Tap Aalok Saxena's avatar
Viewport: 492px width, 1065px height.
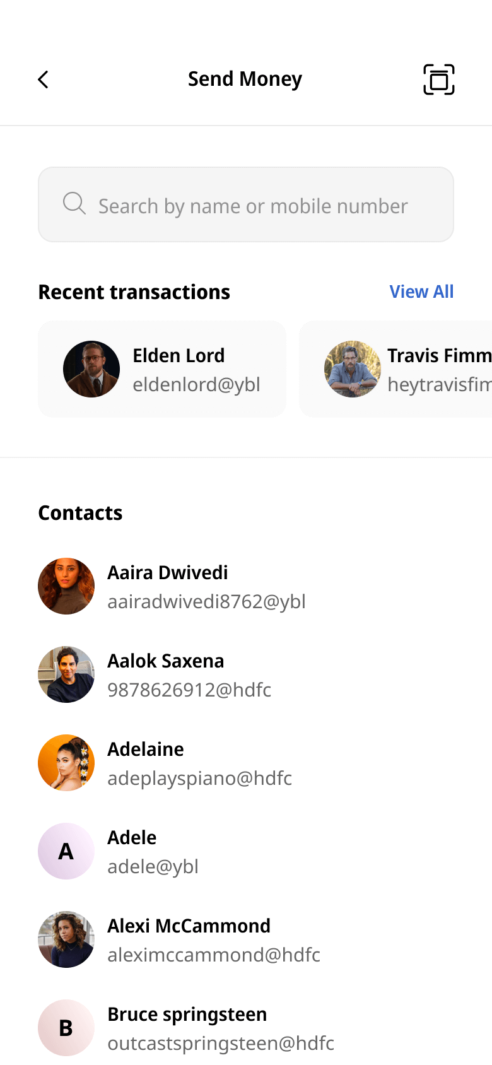point(66,674)
